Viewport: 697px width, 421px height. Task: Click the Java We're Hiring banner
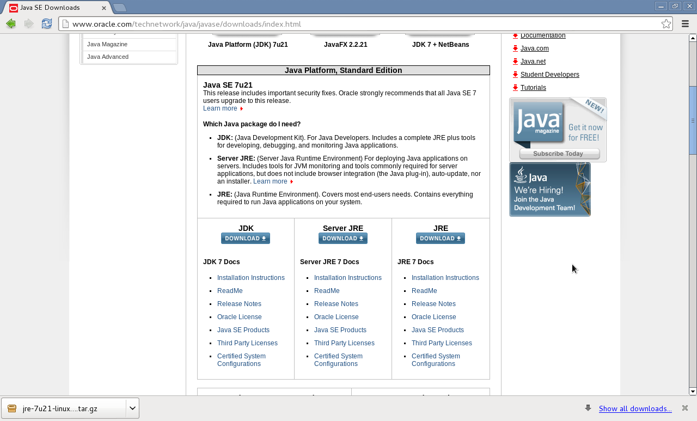tap(550, 190)
